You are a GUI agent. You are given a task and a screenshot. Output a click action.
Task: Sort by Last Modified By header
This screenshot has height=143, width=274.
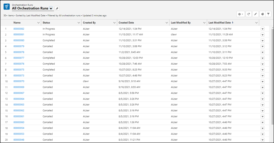181,23
